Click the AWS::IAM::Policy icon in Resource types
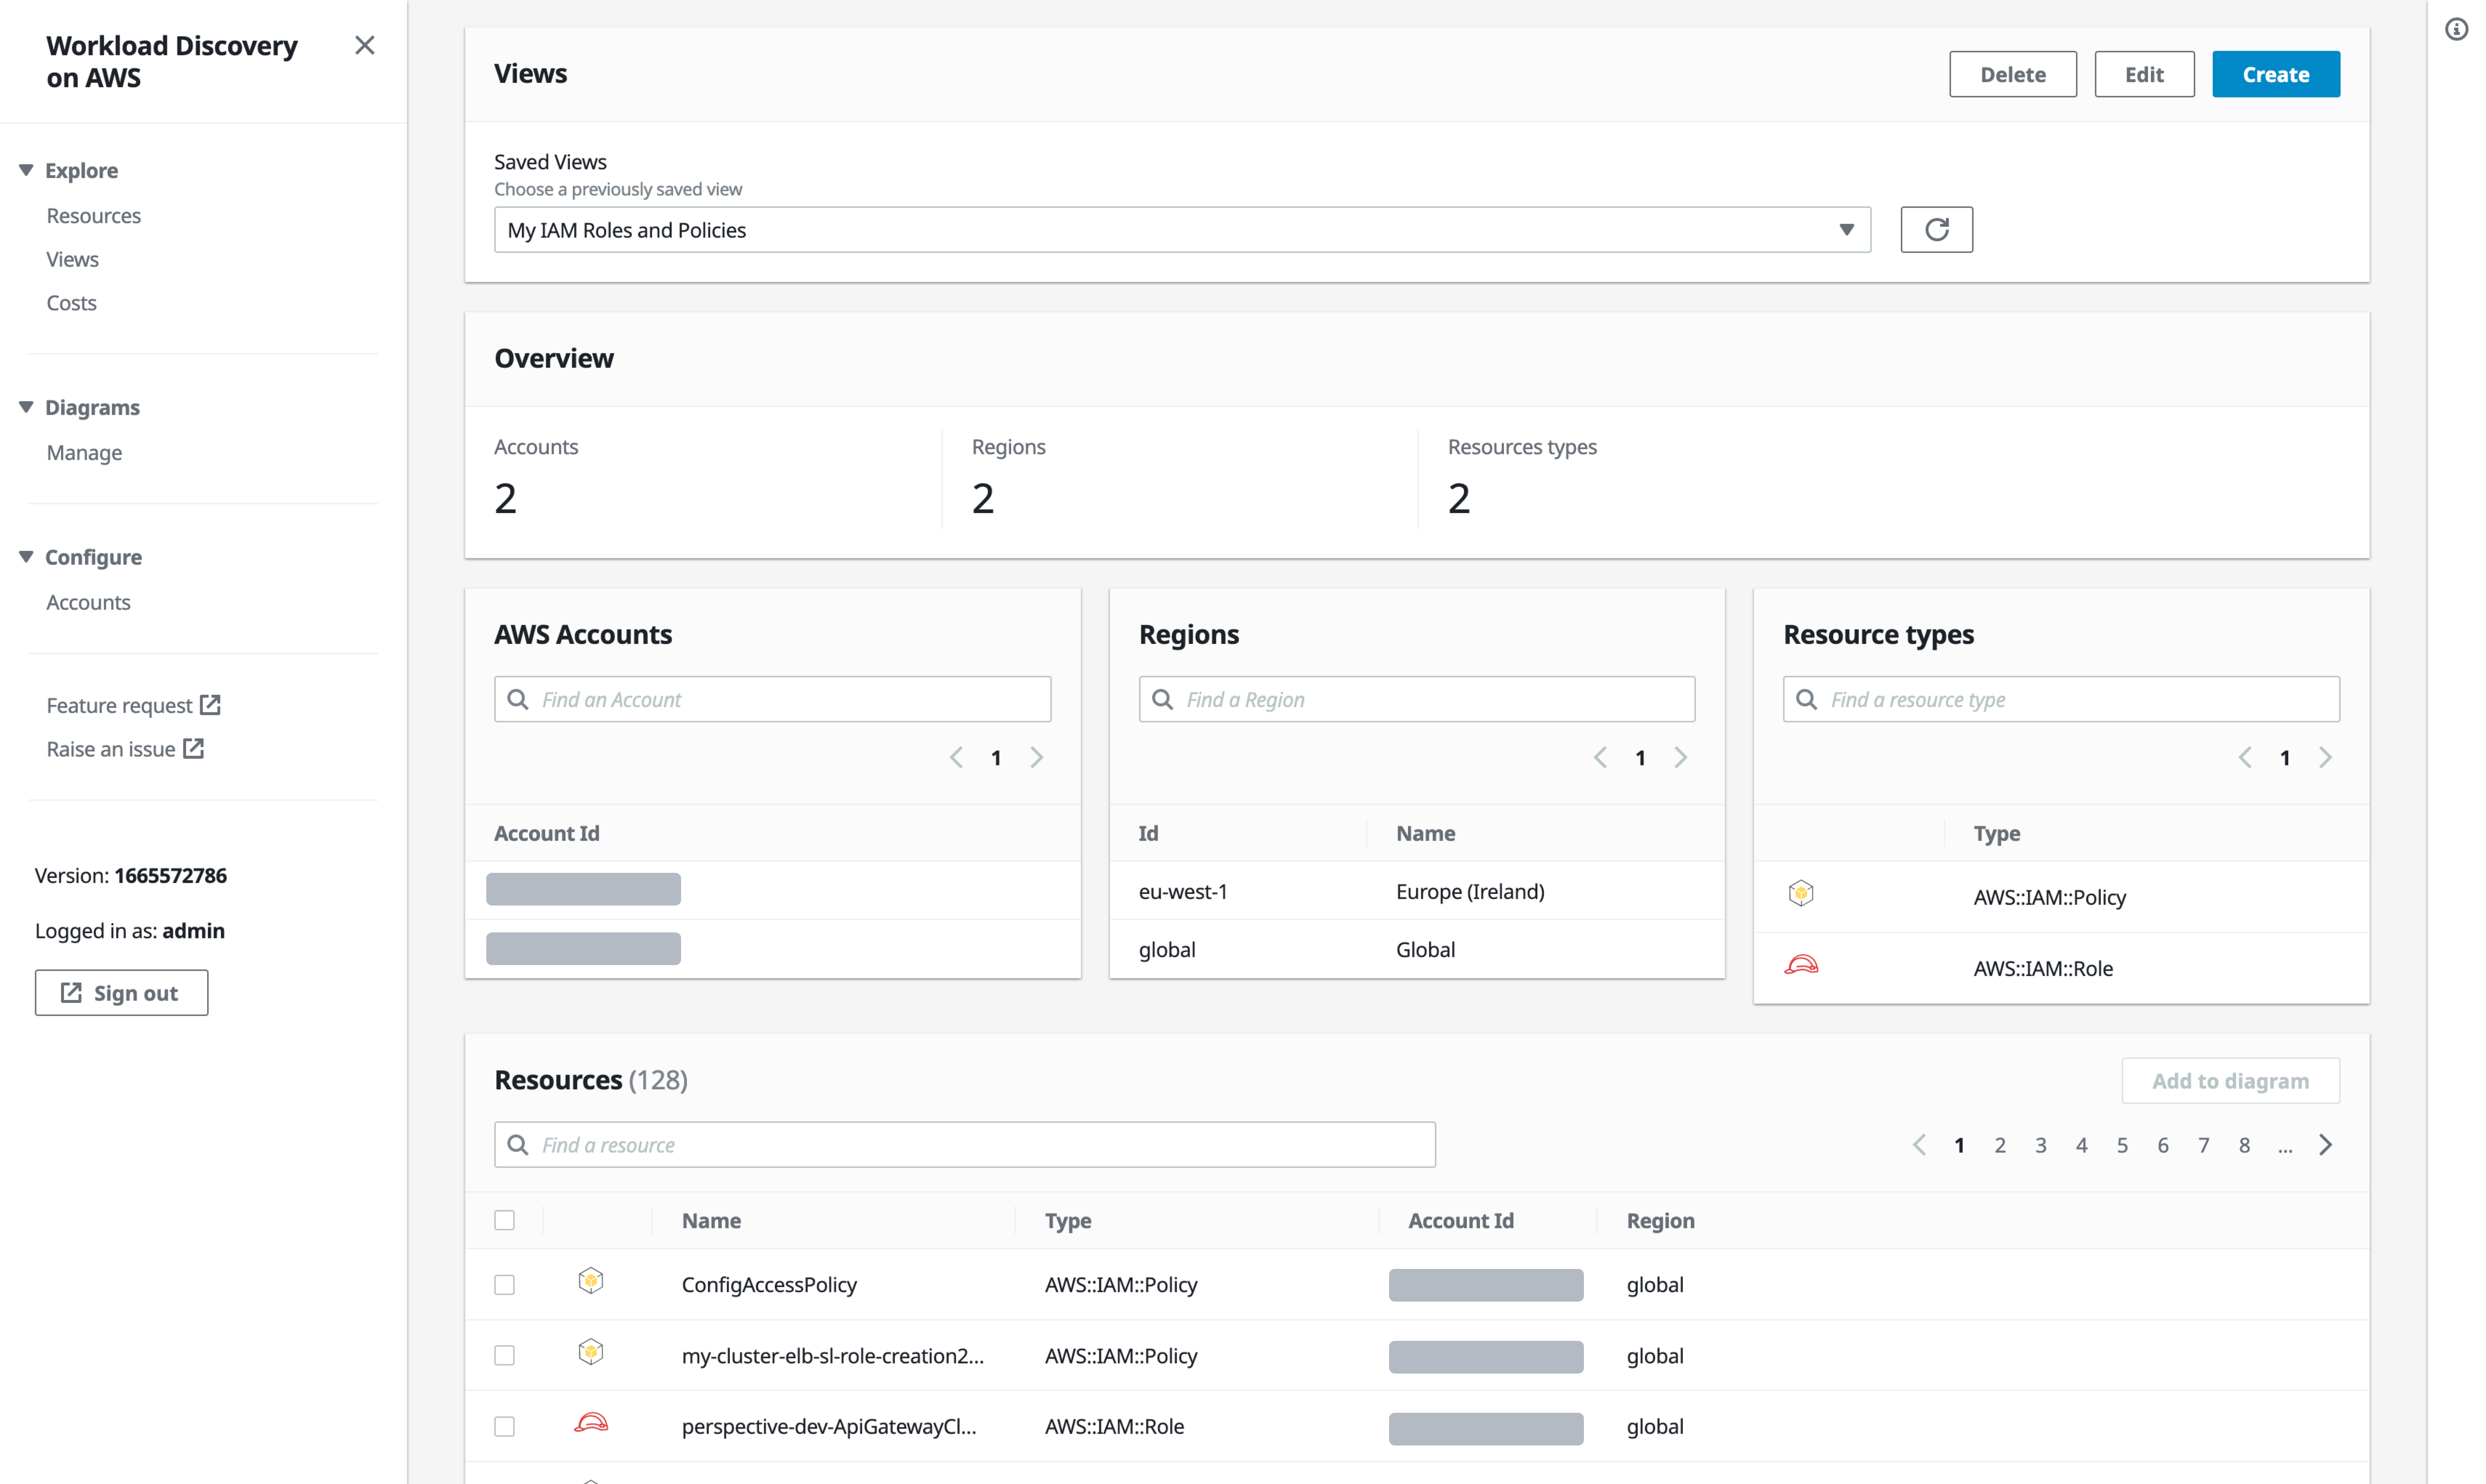This screenshot has height=1484, width=2486. tap(1800, 893)
